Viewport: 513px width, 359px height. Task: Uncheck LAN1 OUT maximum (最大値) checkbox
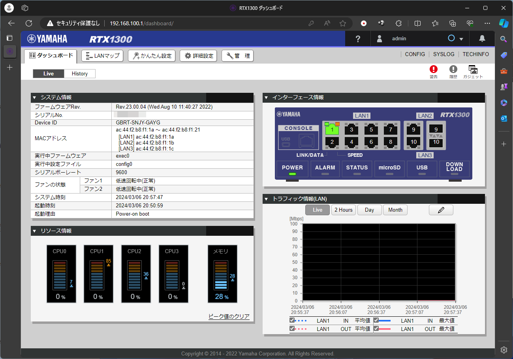pyautogui.click(x=376, y=328)
